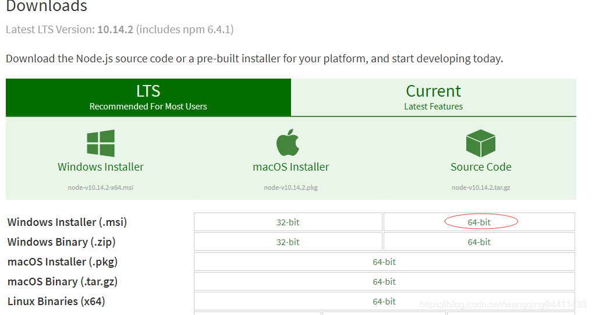Download macOS Installer (.pkg) 64-bit

[x=384, y=262]
